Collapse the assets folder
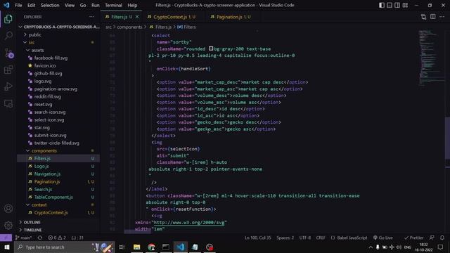This screenshot has width=450, height=253. pyautogui.click(x=37, y=50)
